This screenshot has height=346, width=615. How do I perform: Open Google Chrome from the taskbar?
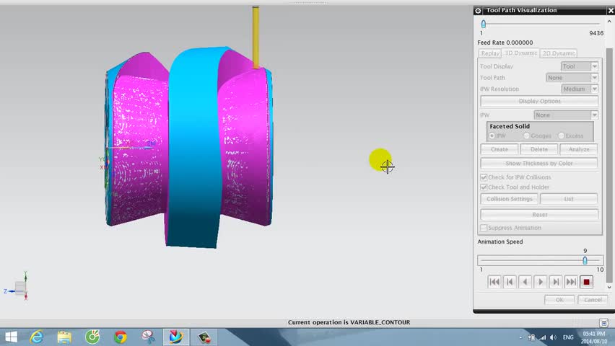(121, 337)
